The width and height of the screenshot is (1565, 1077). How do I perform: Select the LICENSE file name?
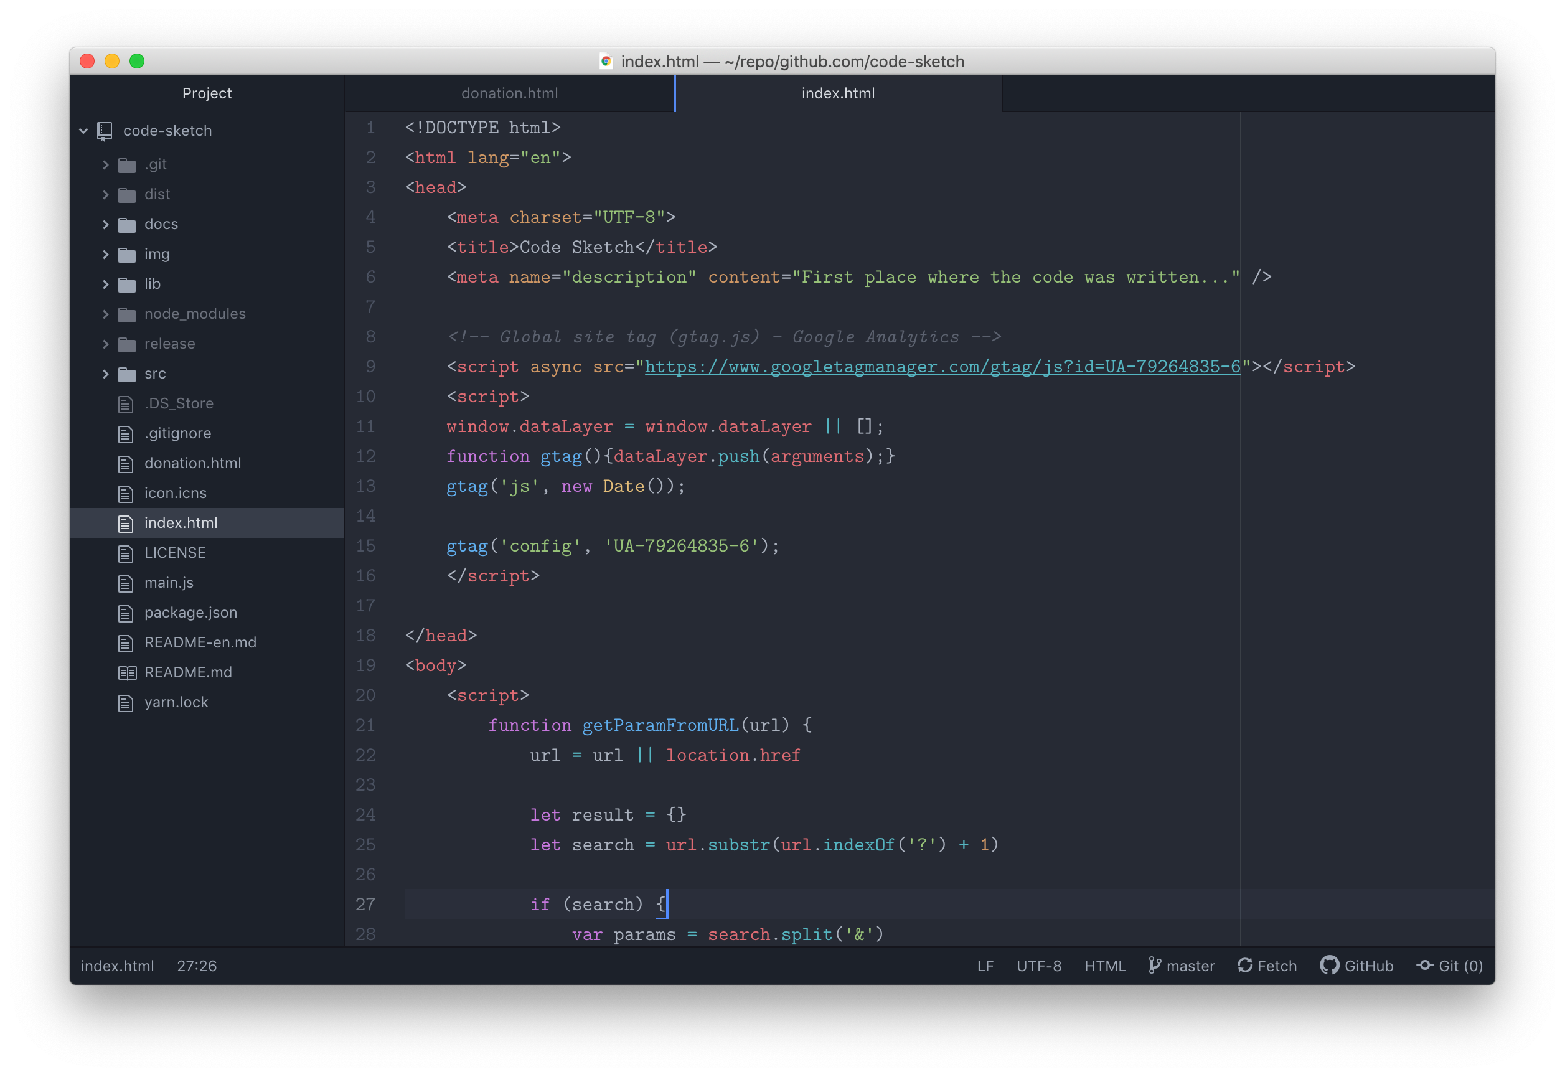175,553
